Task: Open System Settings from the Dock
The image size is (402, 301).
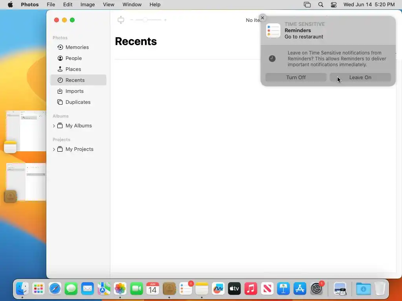Action: (316, 289)
